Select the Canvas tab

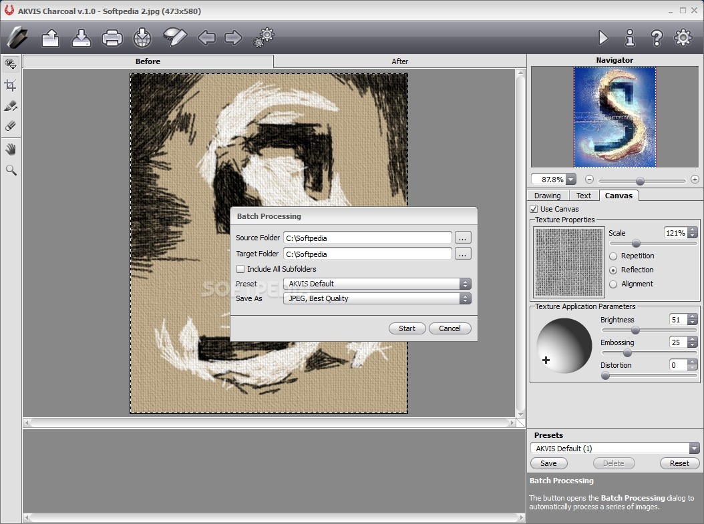[x=619, y=196]
